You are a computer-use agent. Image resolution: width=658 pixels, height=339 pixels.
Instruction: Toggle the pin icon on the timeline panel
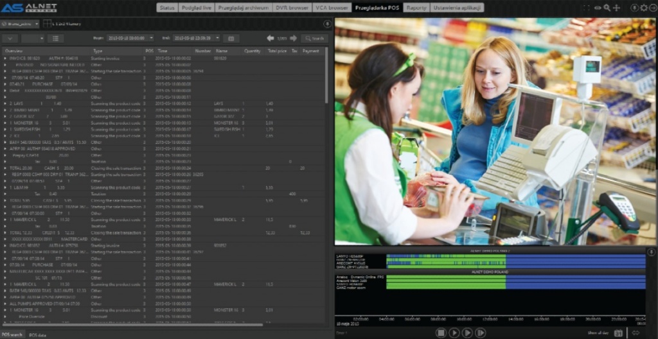[x=651, y=252]
